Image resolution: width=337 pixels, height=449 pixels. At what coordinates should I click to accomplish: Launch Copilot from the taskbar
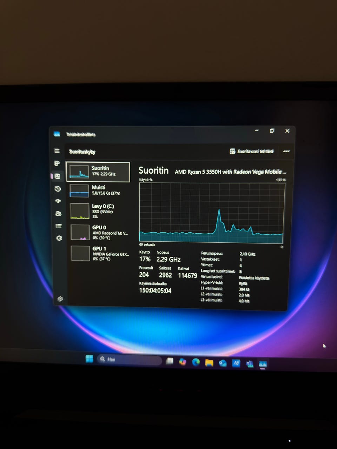click(183, 361)
